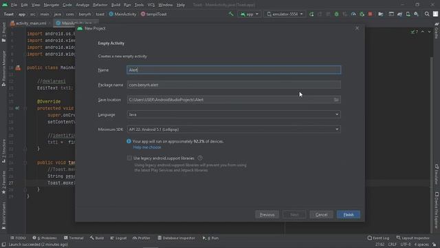Viewport: 440px width, 248px height.
Task: Open the Navigate menu
Action: click(x=52, y=5)
